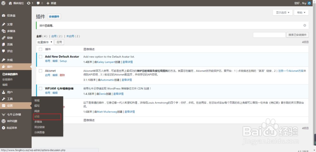Open the 批量操作 bulk action dropdown
This screenshot has width=316, height=152.
click(45, 42)
